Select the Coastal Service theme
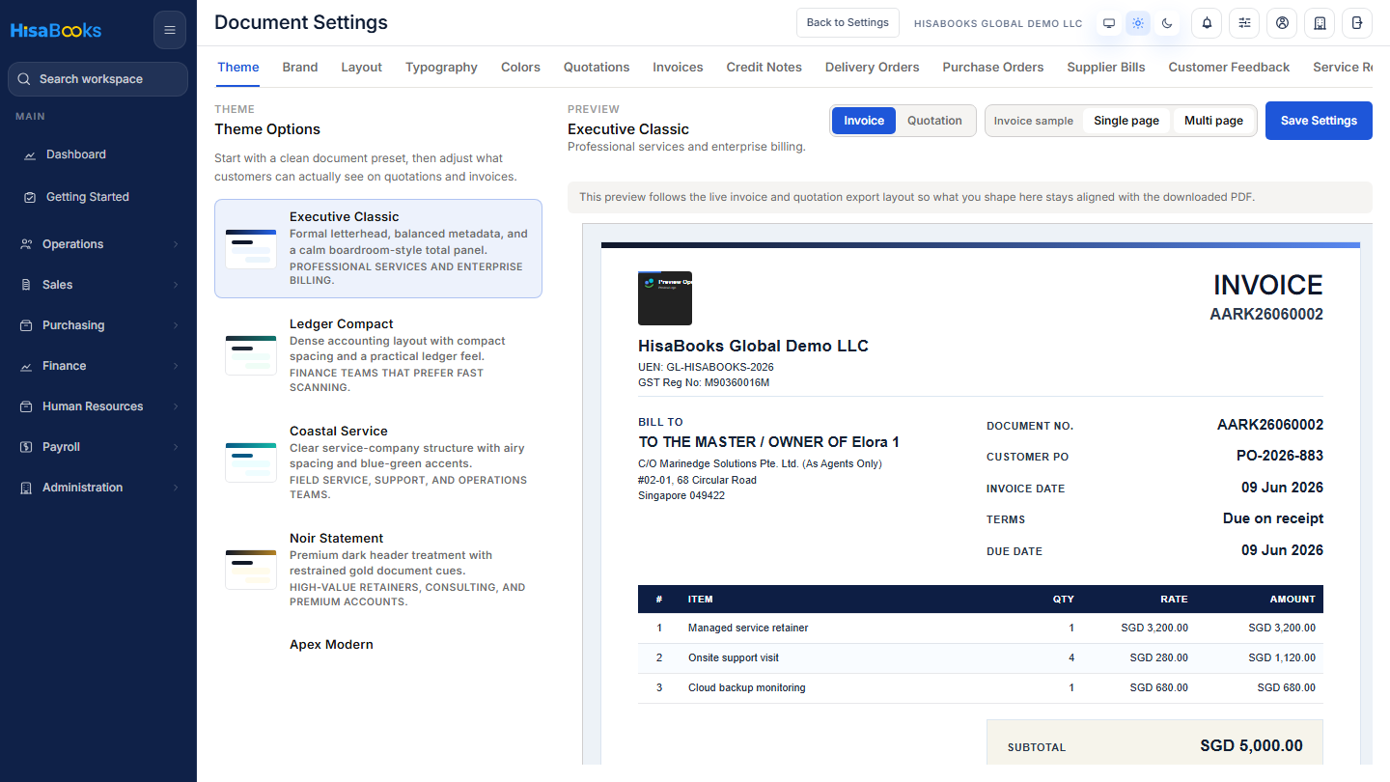This screenshot has width=1390, height=782. tap(378, 462)
